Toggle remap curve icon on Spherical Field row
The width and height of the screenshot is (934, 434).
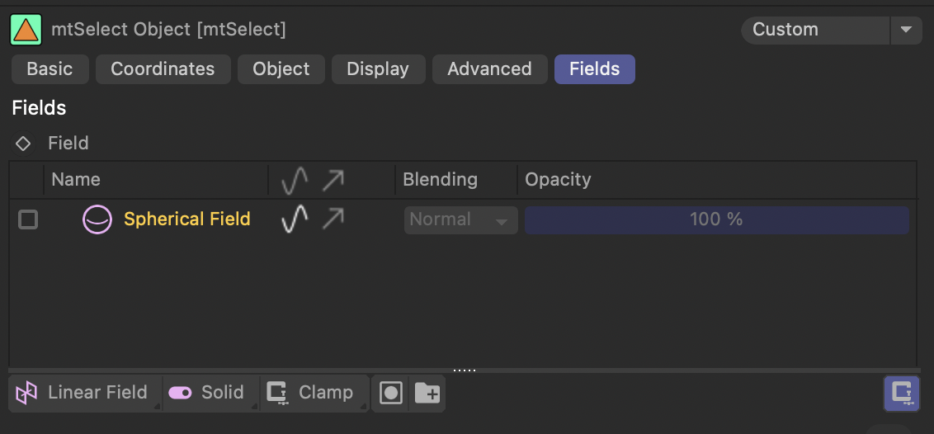(295, 219)
